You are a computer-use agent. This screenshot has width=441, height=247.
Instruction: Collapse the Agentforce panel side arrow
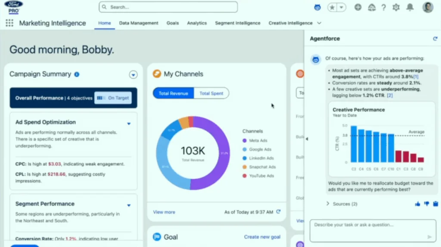pos(307,139)
